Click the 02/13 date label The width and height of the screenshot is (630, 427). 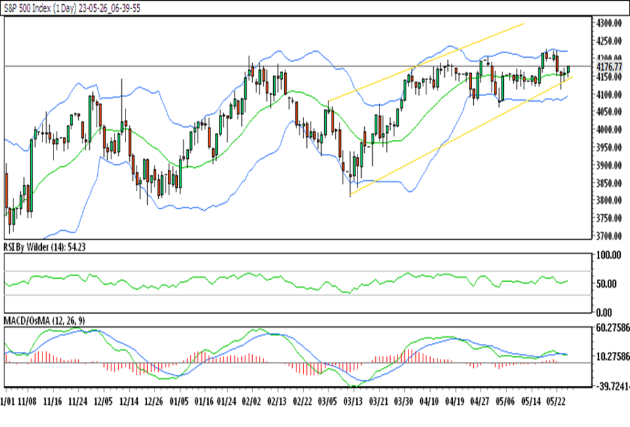click(277, 401)
